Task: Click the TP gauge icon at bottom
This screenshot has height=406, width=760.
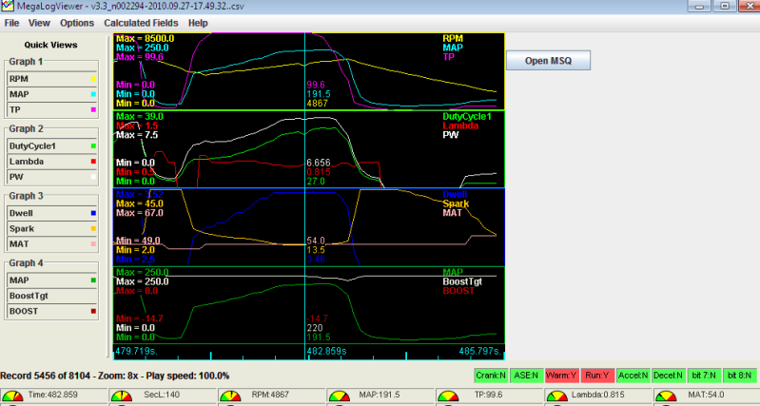Action: point(448,396)
